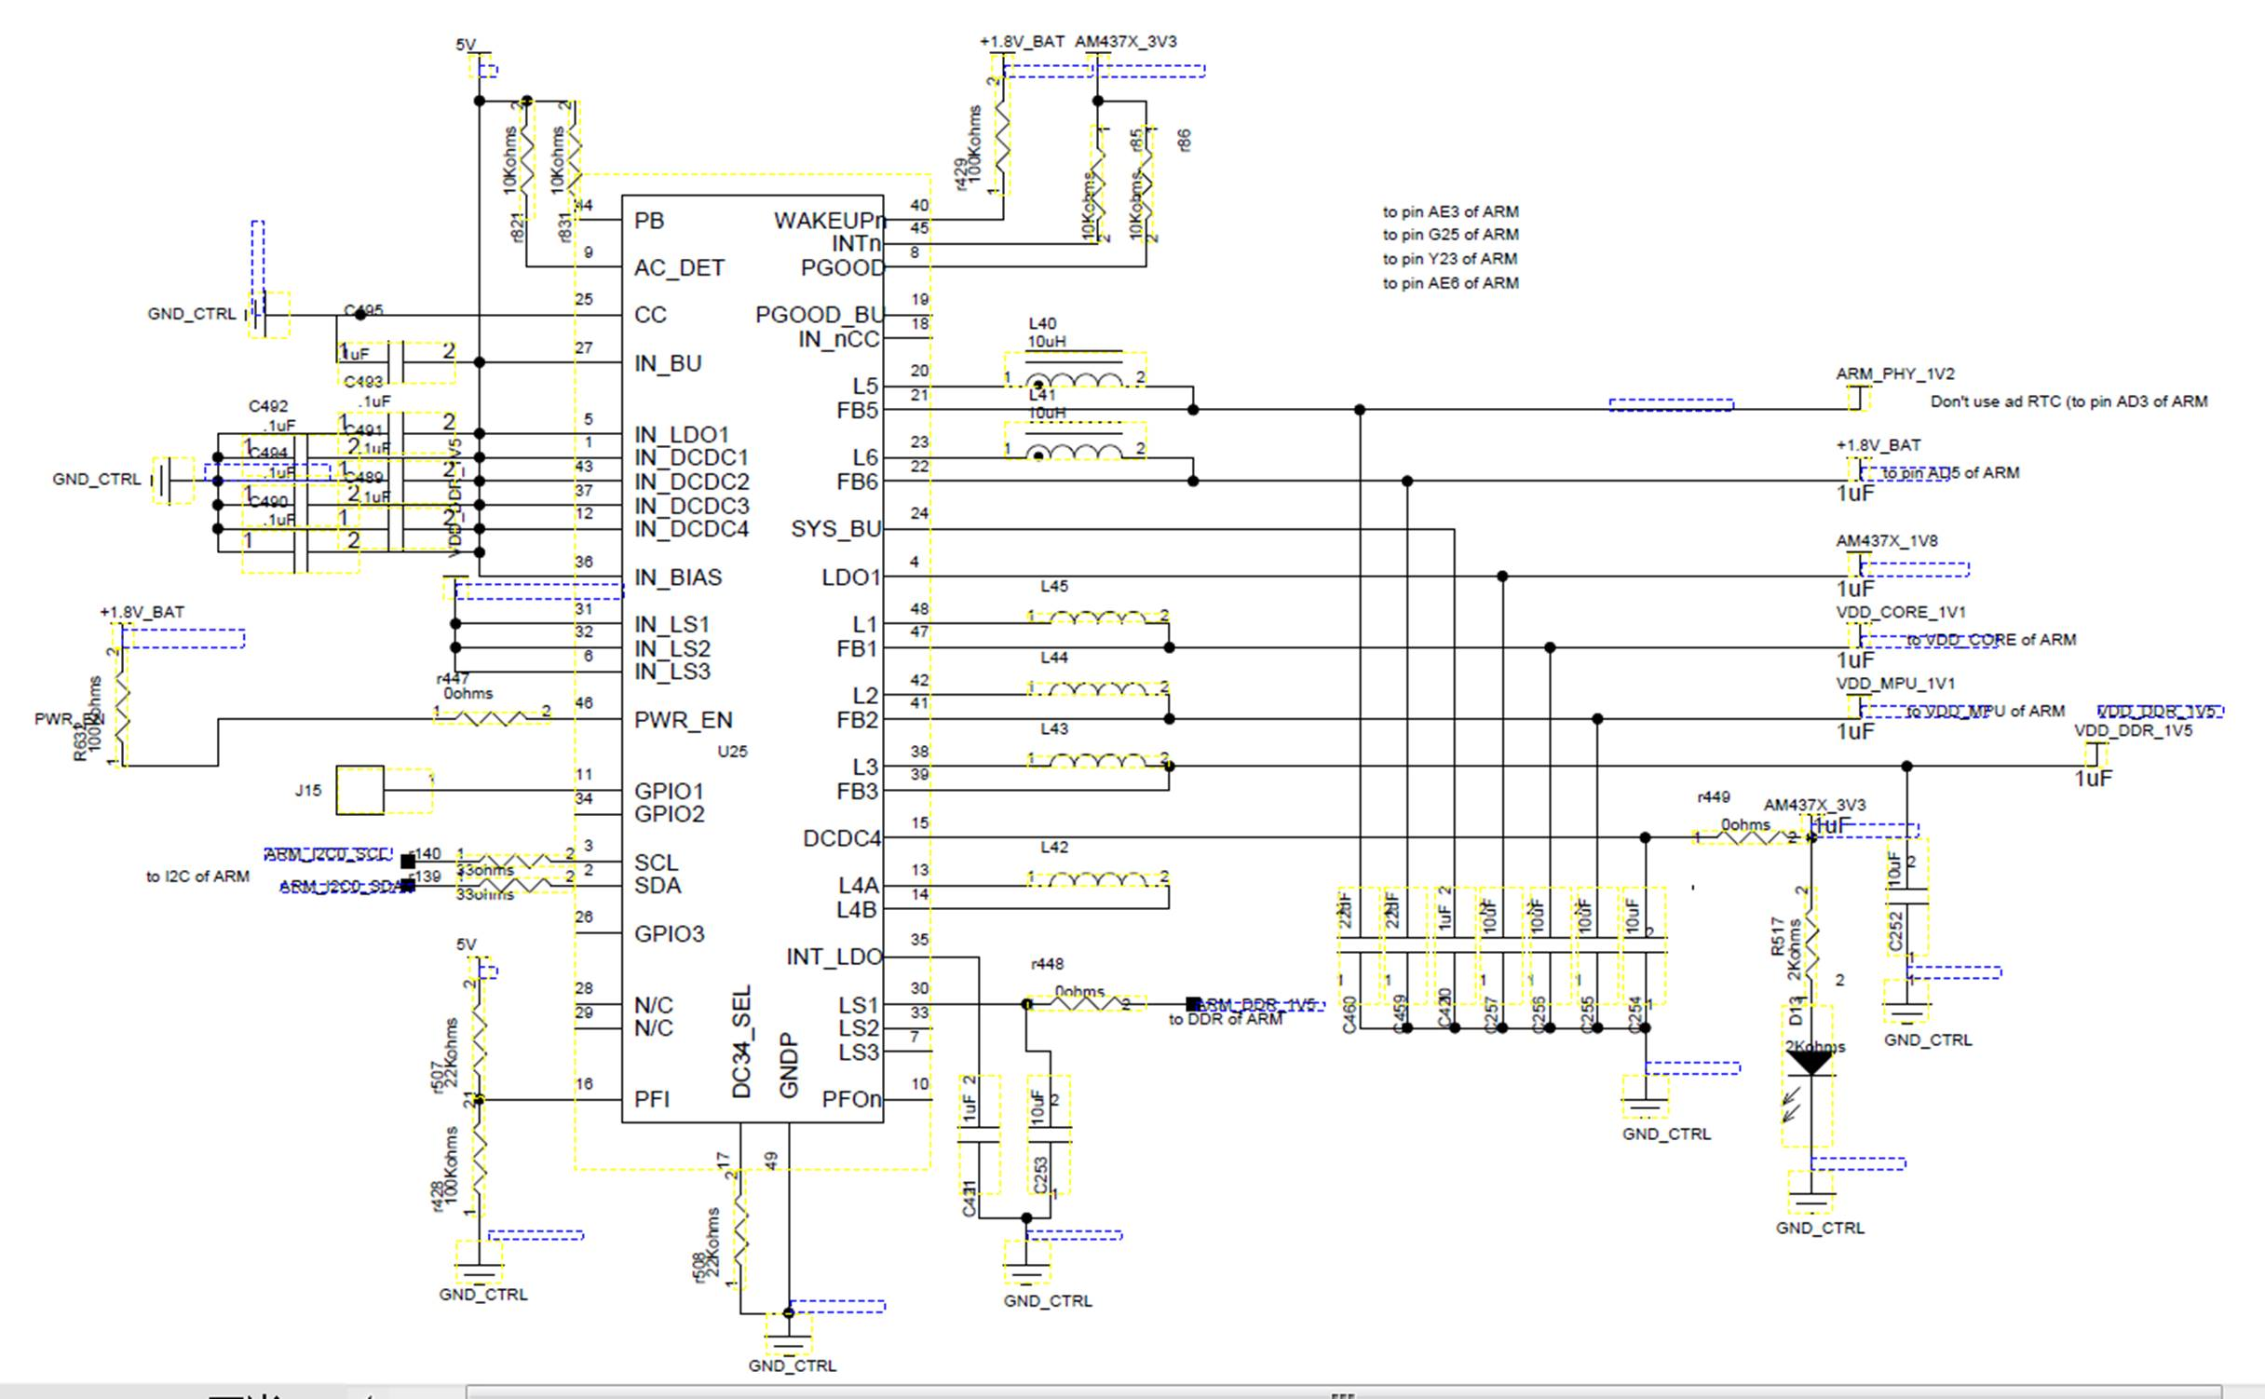
Task: Select inductor L42 on pin L4A
Action: (x=1097, y=878)
